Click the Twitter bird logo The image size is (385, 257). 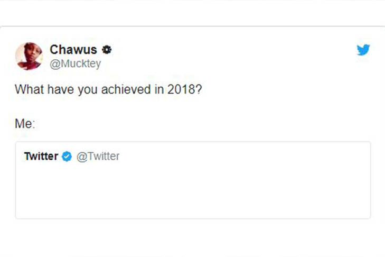point(363,50)
